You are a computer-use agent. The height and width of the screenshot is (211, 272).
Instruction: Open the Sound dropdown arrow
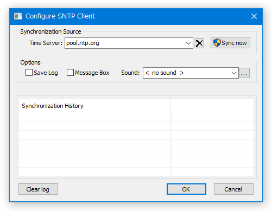234,73
